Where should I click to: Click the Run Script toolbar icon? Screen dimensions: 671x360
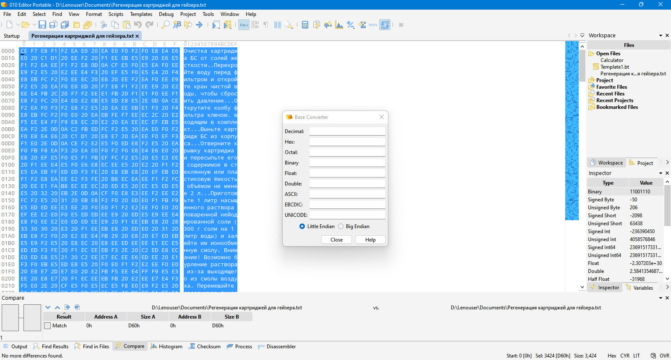click(x=216, y=25)
